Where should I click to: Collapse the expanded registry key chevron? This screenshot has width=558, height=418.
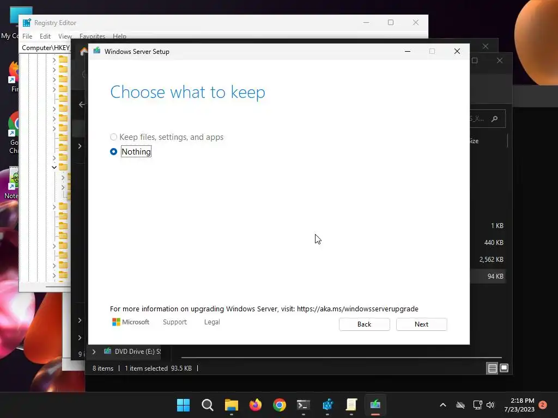click(54, 167)
